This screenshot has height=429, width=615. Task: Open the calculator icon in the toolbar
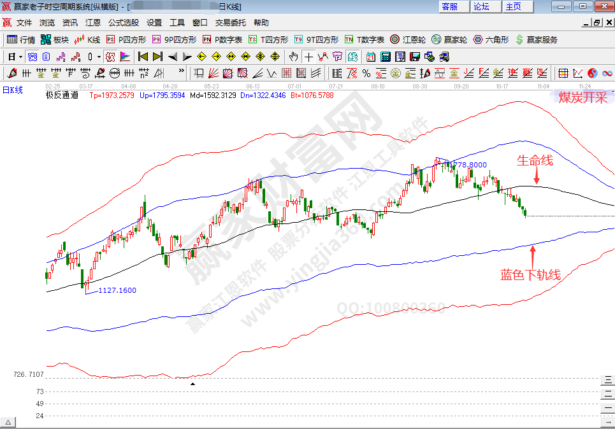click(384, 56)
